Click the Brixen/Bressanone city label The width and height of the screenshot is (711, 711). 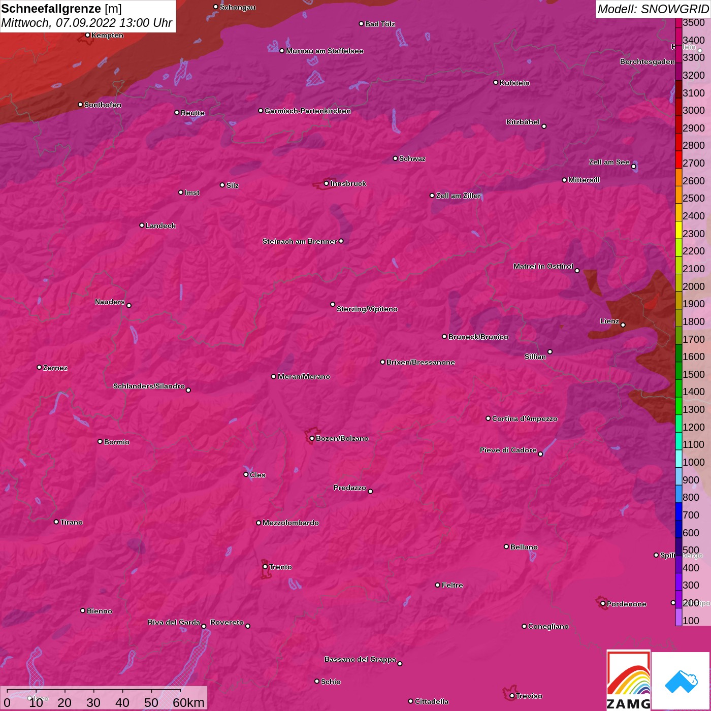pyautogui.click(x=421, y=362)
